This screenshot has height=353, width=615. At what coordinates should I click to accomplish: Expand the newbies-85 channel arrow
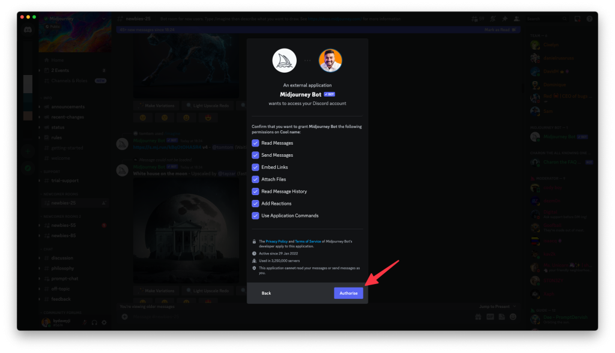point(39,236)
